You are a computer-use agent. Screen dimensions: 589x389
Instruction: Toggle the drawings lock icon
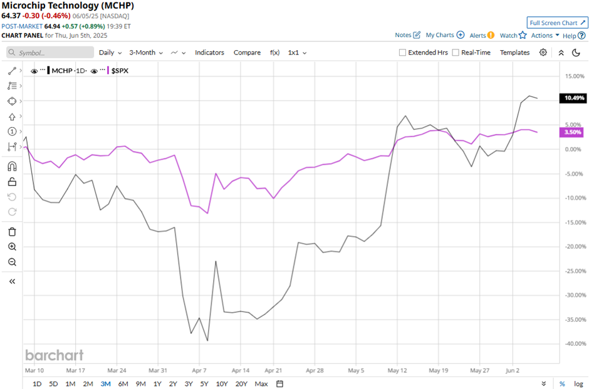click(12, 182)
